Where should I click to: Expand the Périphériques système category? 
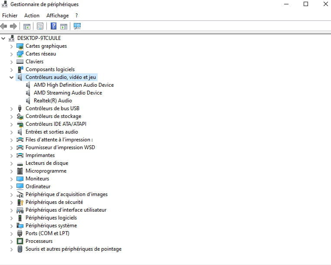(11, 226)
